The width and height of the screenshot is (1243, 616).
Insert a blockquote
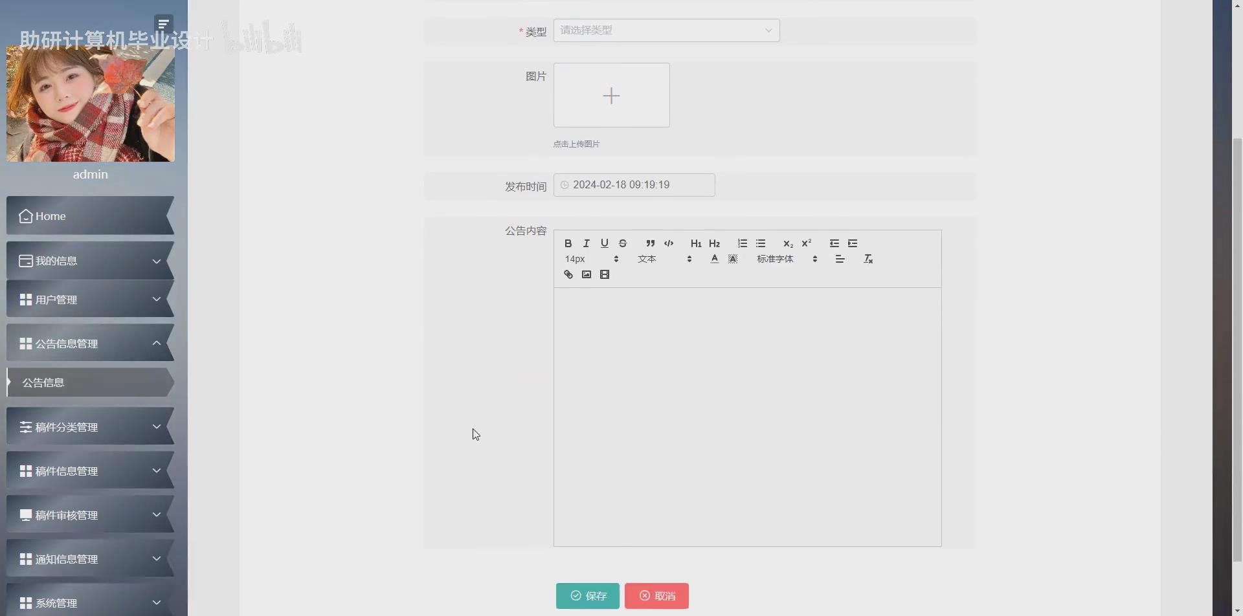coord(651,243)
